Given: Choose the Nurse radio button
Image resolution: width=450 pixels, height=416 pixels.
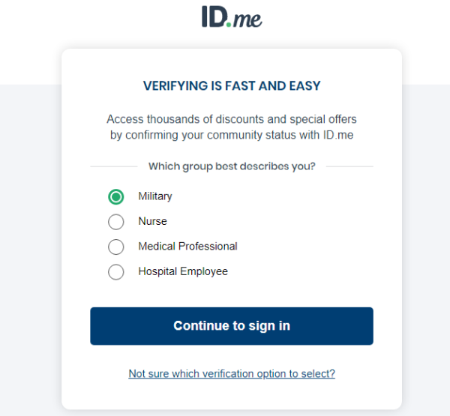Looking at the screenshot, I should click(115, 222).
